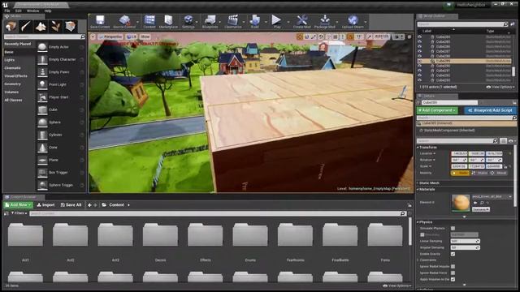Select the Sphere shape icon
520x292 pixels.
point(42,122)
